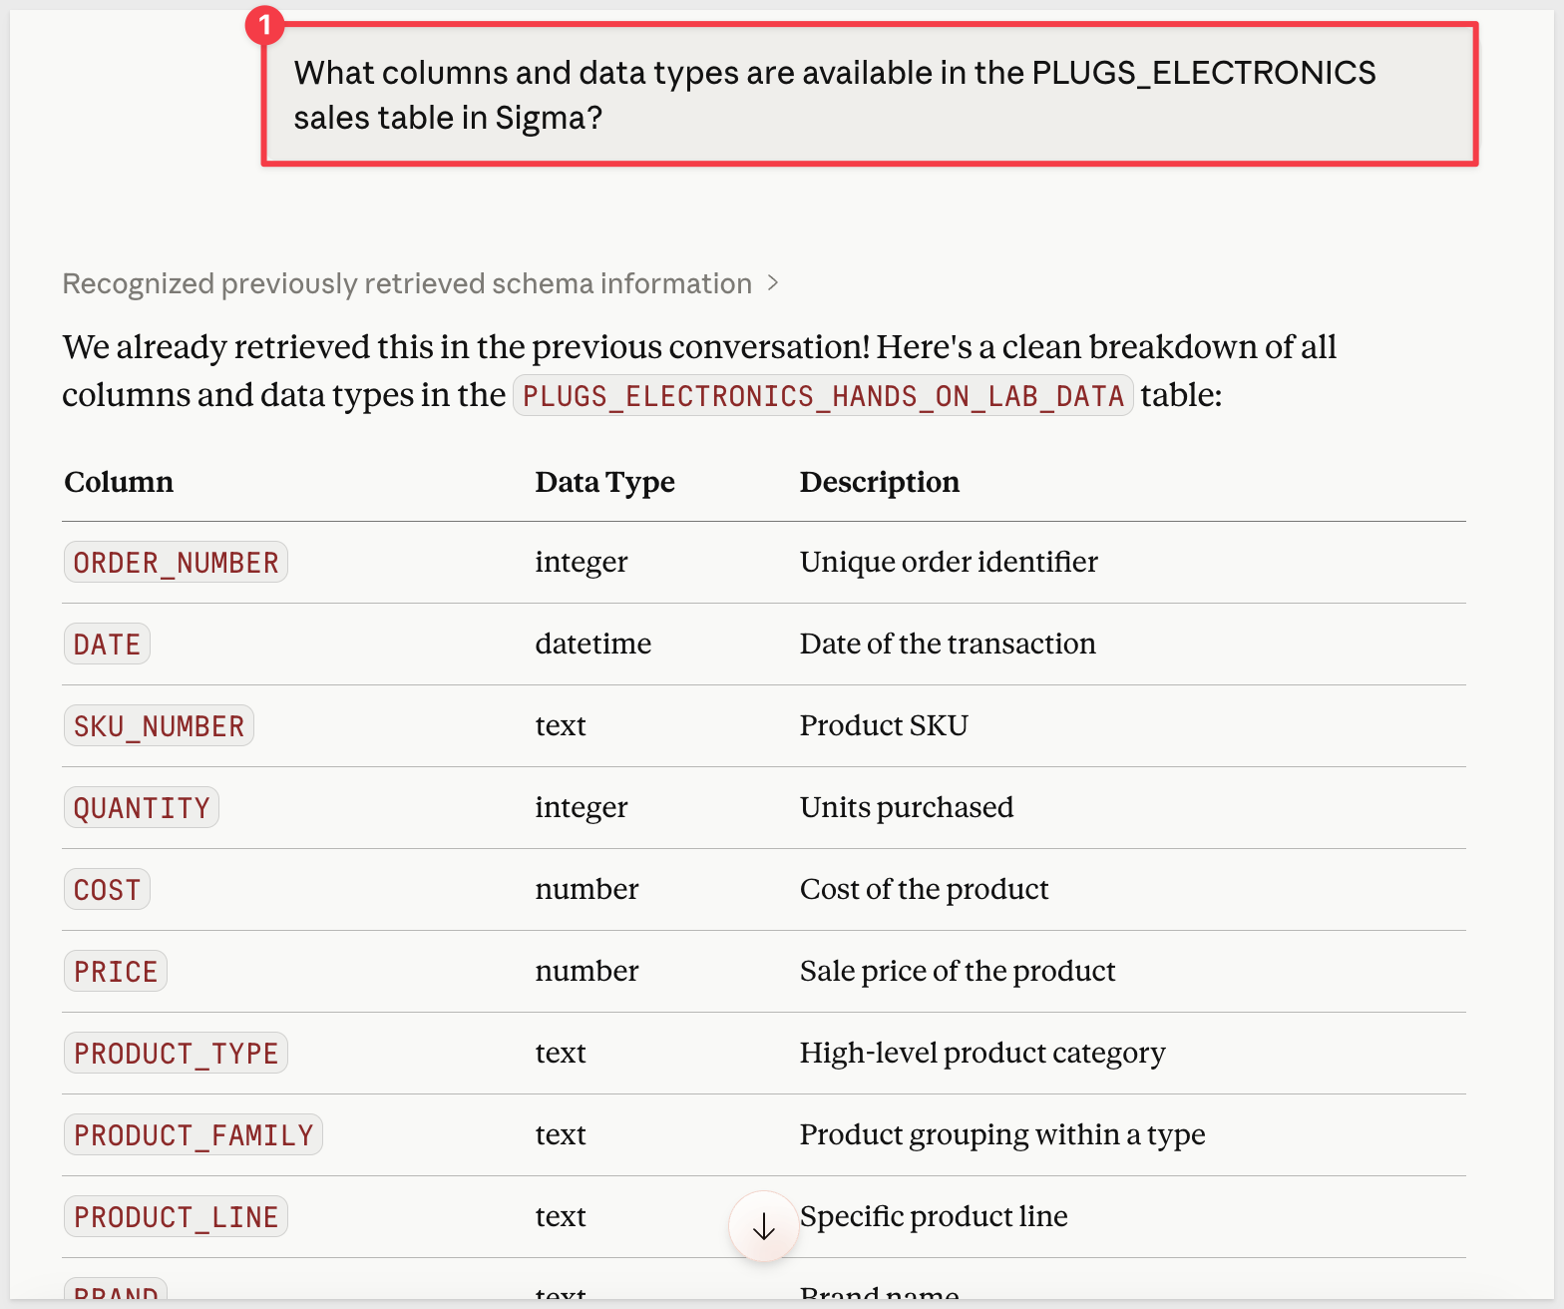Select the PRODUCT_FAMILY column tag
The height and width of the screenshot is (1309, 1564).
click(x=194, y=1135)
